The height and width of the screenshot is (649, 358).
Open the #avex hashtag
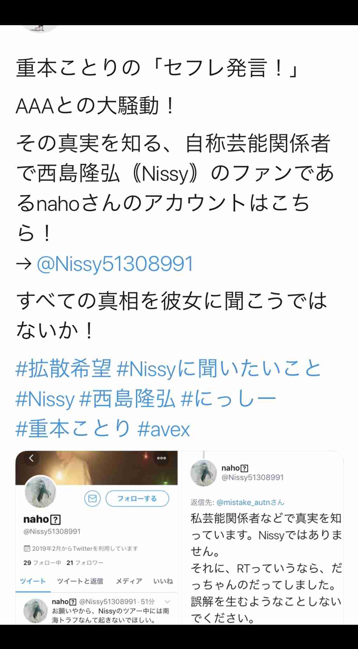pos(164,429)
